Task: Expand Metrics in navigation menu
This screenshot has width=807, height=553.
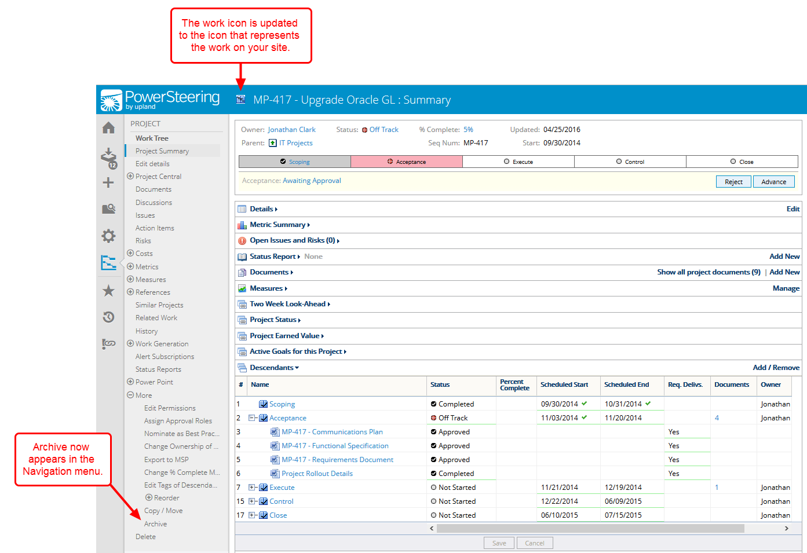Action: (130, 266)
